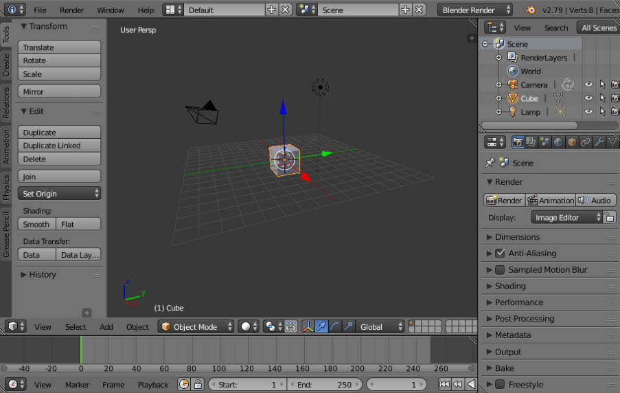Jump to start frame playback icon
Image resolution: width=620 pixels, height=393 pixels.
(x=444, y=384)
